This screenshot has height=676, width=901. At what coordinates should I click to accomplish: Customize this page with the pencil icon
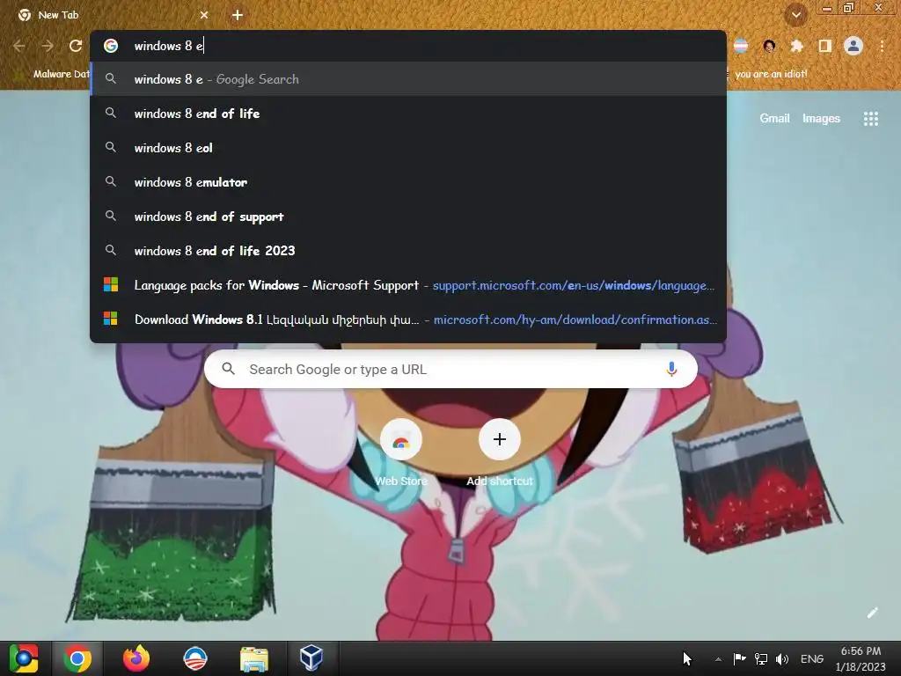[872, 613]
